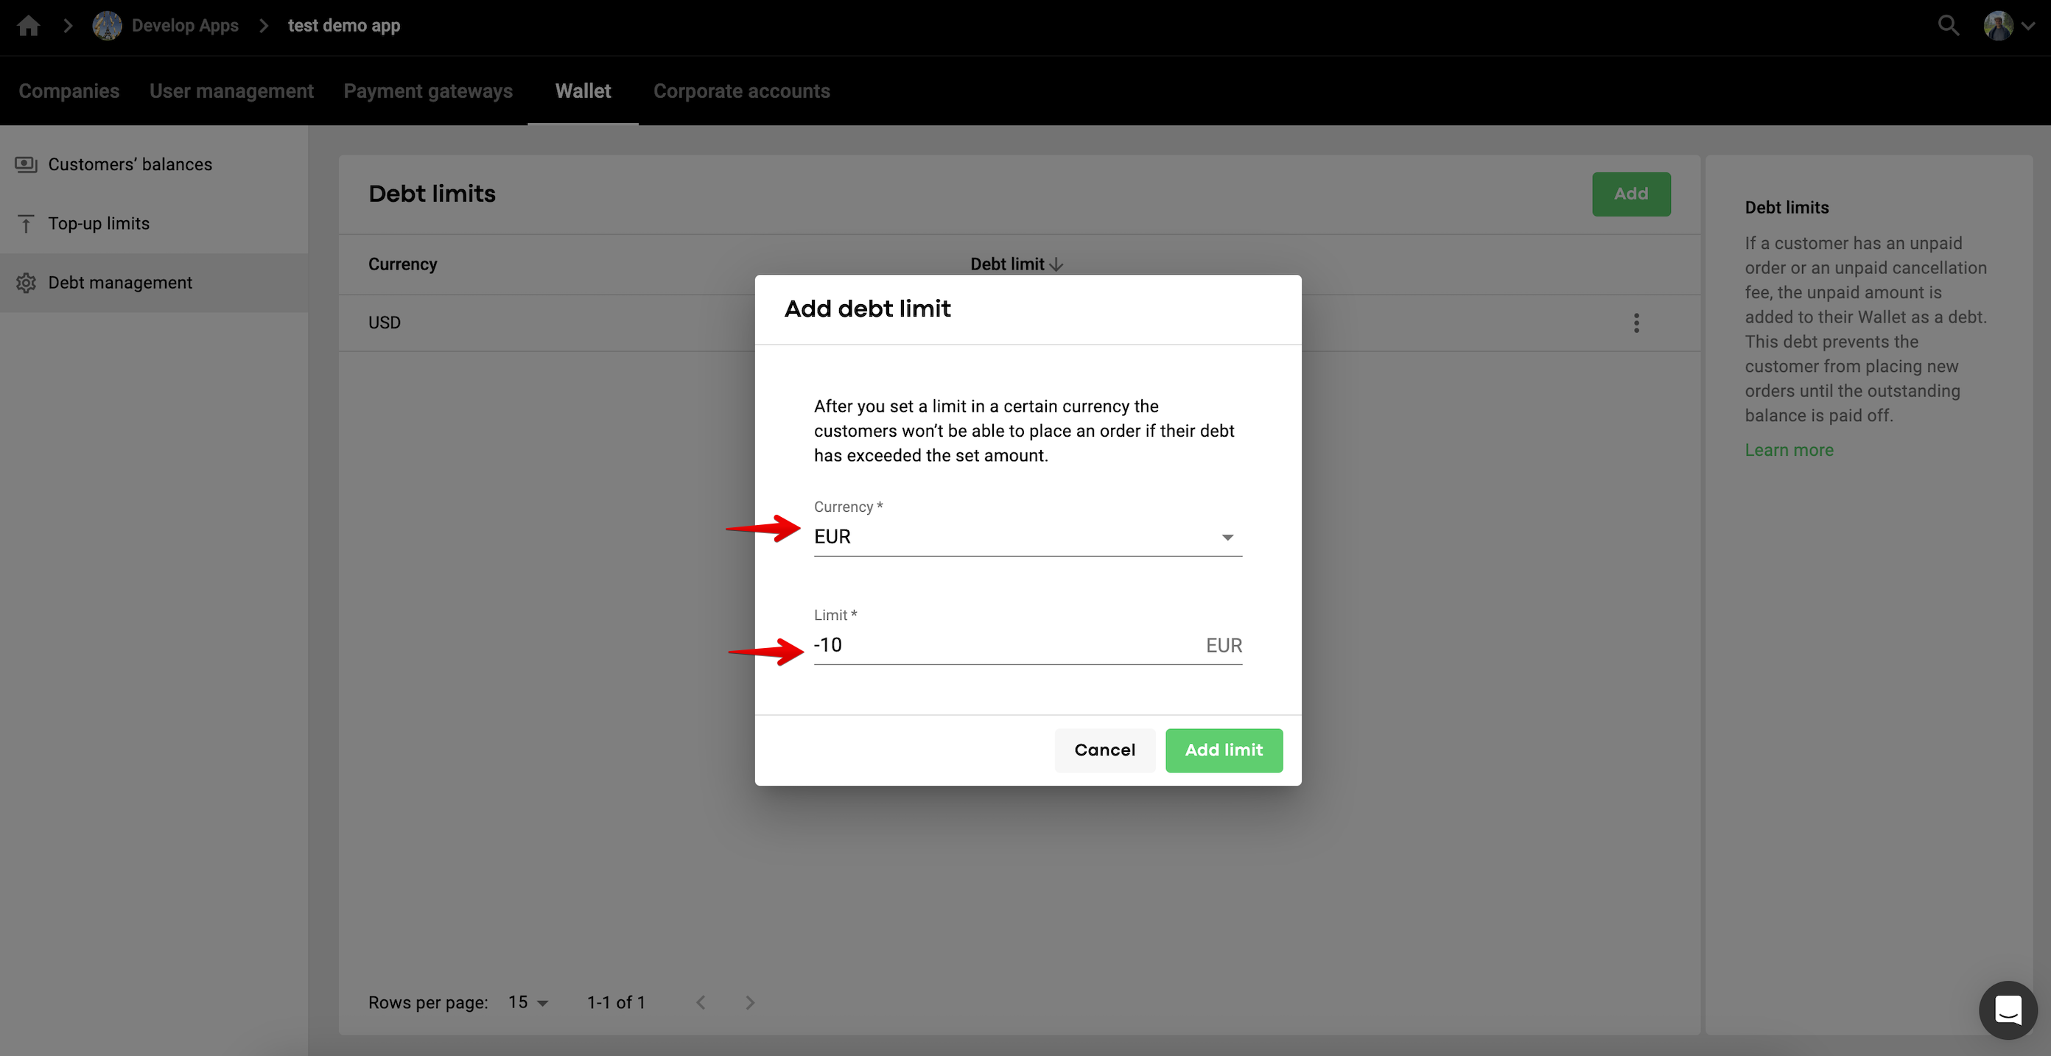Switch to the Payment gateways tab
The width and height of the screenshot is (2051, 1056).
pos(427,91)
